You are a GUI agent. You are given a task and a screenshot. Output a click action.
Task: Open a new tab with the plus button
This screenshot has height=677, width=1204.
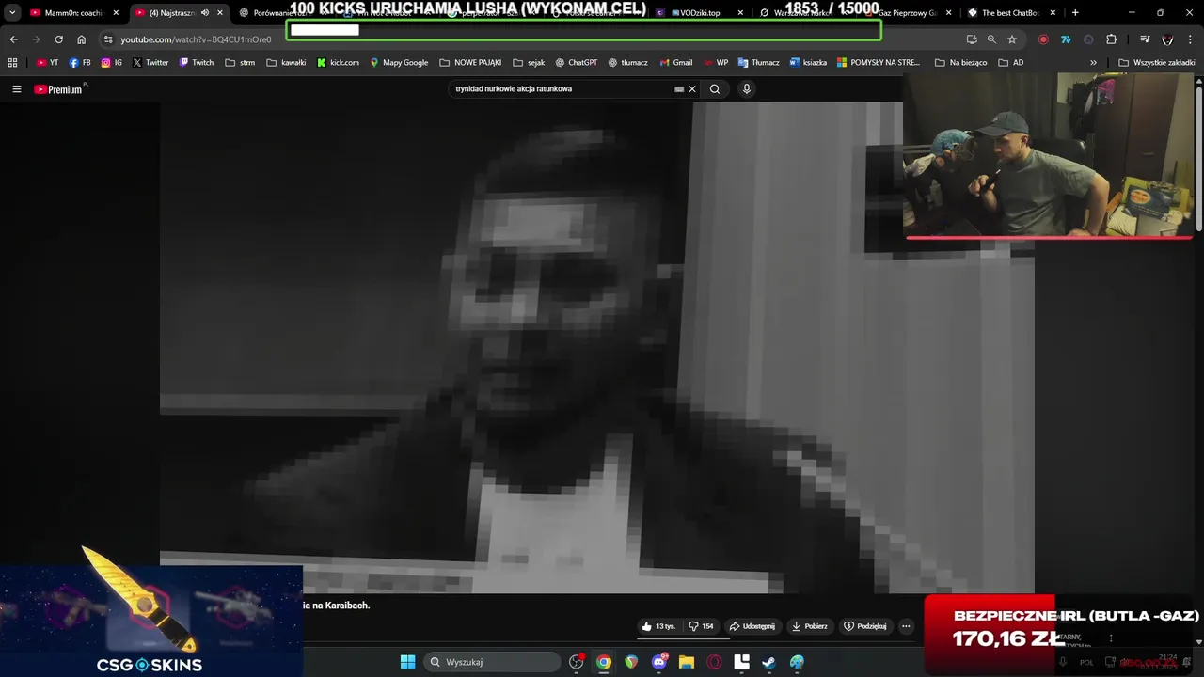click(1075, 13)
